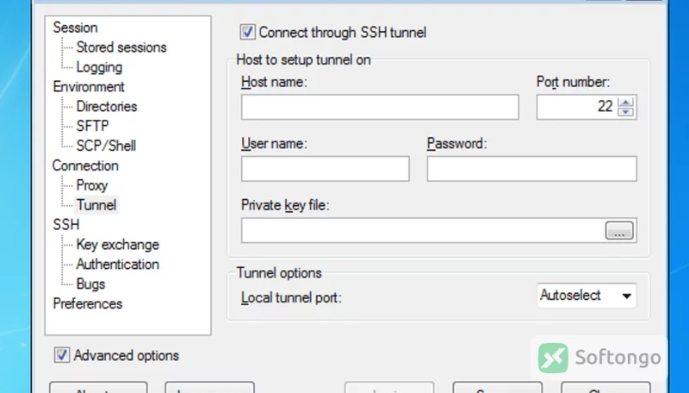The height and width of the screenshot is (393, 689).
Task: Select Connection category in tree
Action: pyautogui.click(x=85, y=165)
